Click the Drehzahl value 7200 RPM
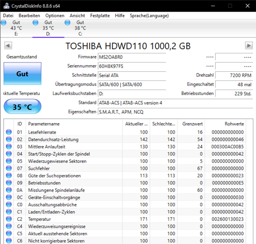The image size is (256, 244). 234,75
